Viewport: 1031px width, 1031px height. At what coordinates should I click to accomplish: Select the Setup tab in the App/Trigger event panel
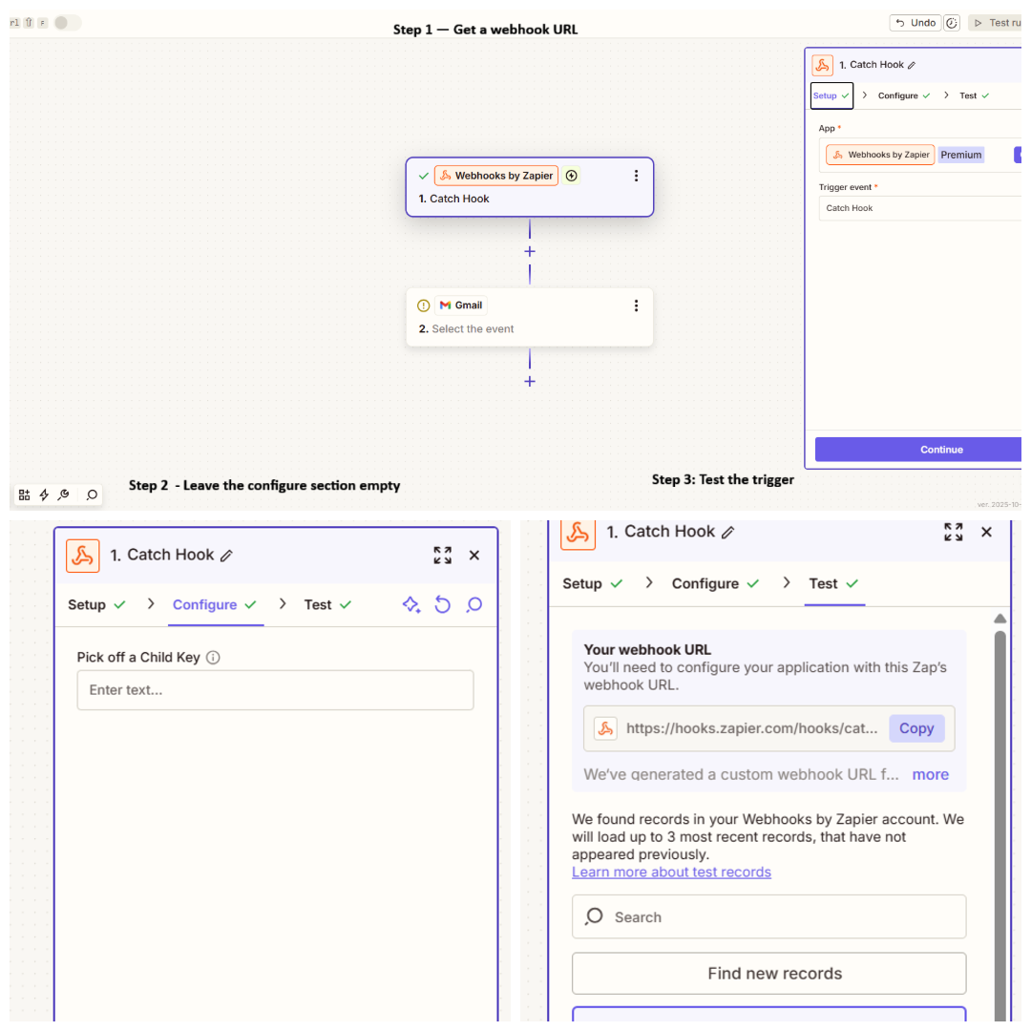pos(831,95)
